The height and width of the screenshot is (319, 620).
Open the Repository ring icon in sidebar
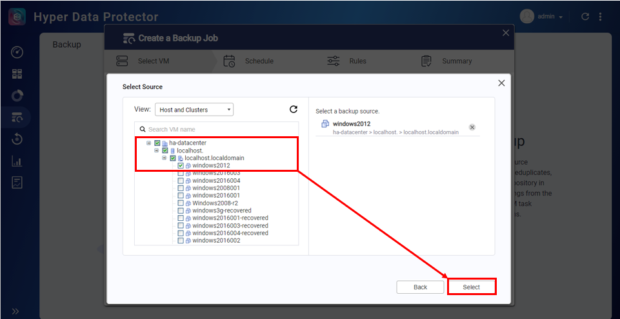click(17, 96)
